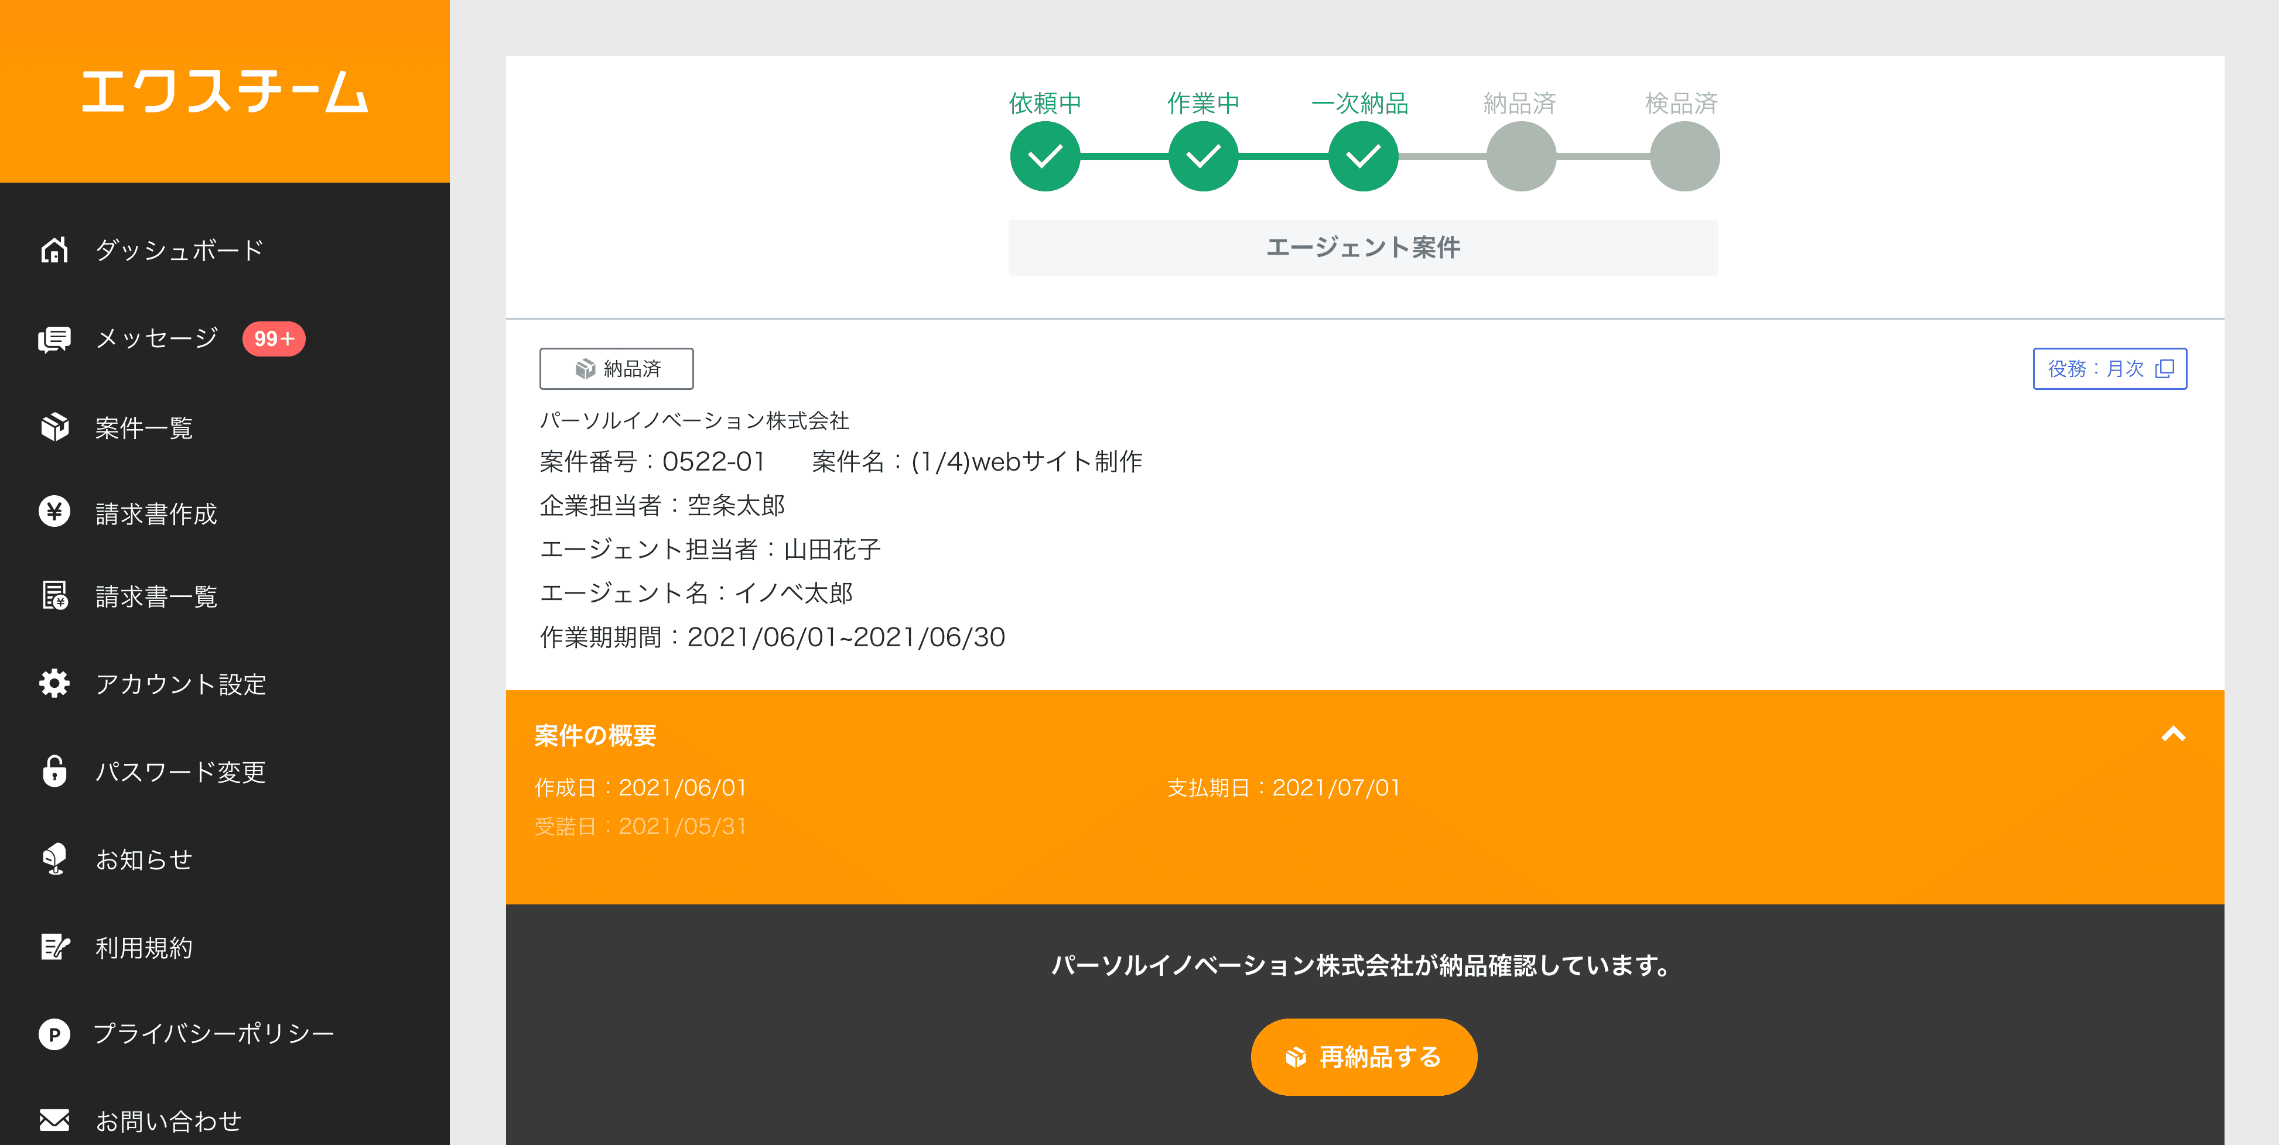Click the 案件一覧 box icon
This screenshot has width=2279, height=1145.
point(54,427)
